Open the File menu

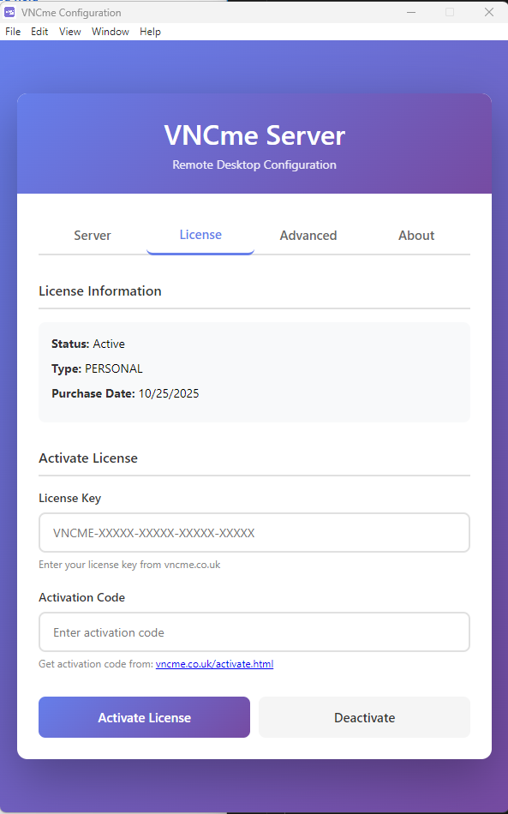13,31
